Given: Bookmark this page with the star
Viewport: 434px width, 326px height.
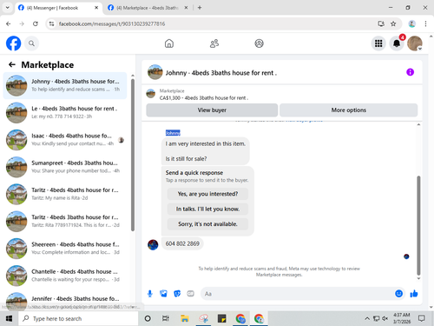Looking at the screenshot, I should pyautogui.click(x=393, y=23).
